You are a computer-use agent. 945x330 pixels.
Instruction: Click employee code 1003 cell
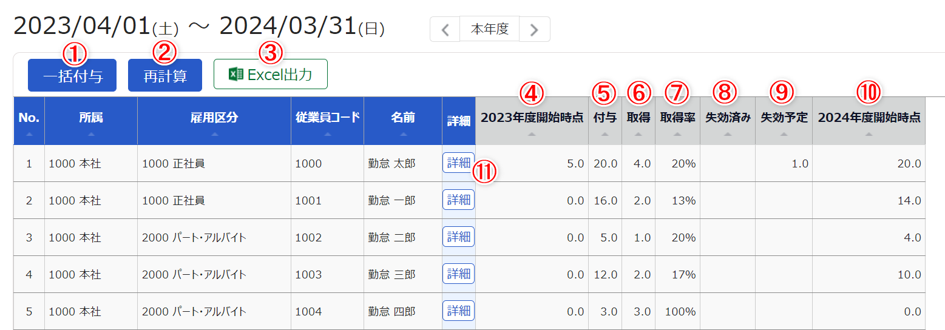(328, 275)
